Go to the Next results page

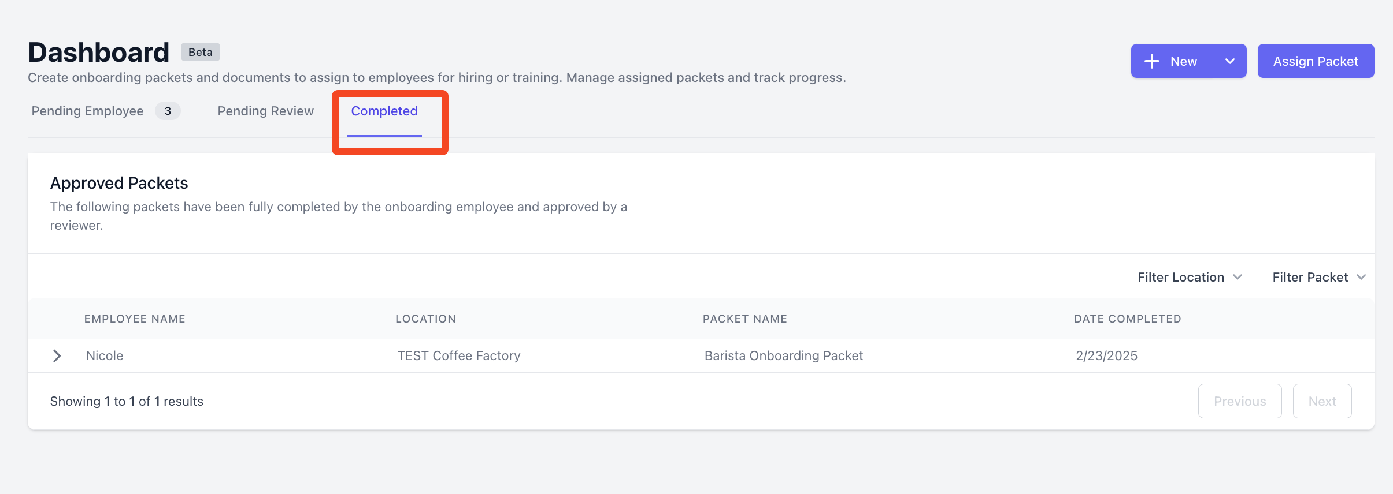[x=1322, y=401]
